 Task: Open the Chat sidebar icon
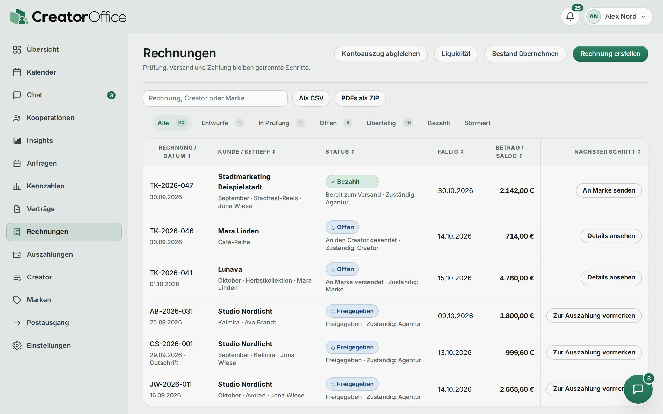[17, 95]
